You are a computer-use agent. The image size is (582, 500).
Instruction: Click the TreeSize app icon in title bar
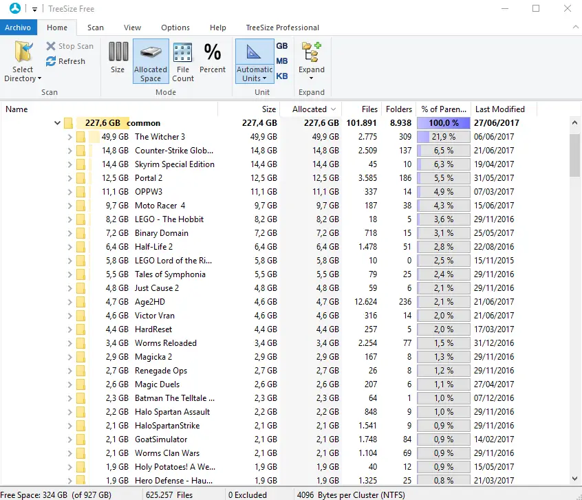click(x=14, y=9)
